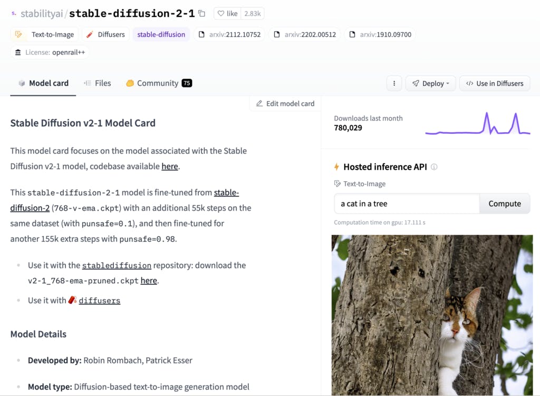
Task: Open the Deploy dropdown
Action: pyautogui.click(x=430, y=83)
